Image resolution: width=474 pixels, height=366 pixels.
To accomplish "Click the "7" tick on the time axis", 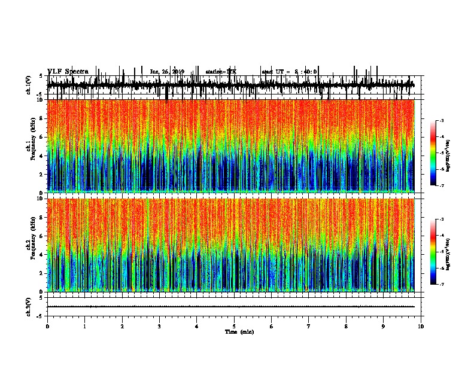I will click(x=309, y=327).
